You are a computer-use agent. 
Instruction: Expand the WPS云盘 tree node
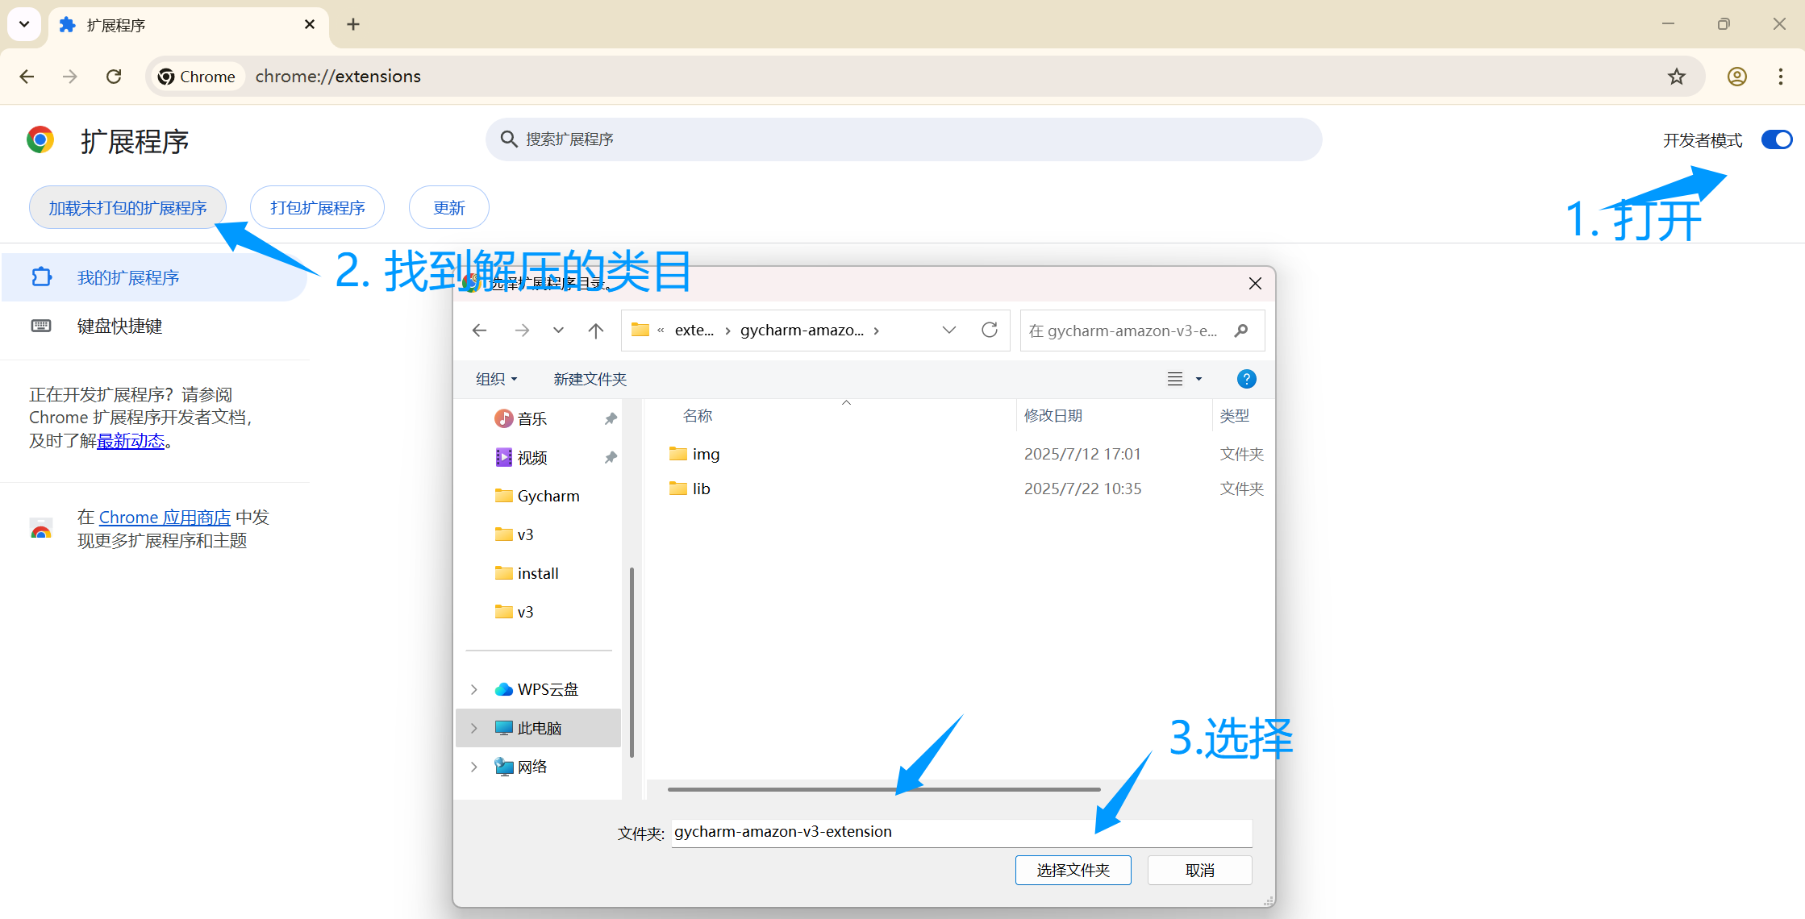(474, 689)
